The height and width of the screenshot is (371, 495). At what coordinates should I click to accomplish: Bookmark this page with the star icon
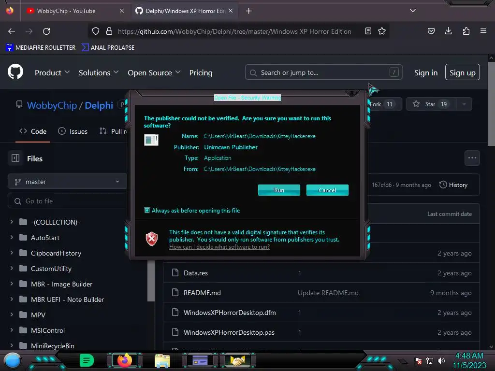382,31
